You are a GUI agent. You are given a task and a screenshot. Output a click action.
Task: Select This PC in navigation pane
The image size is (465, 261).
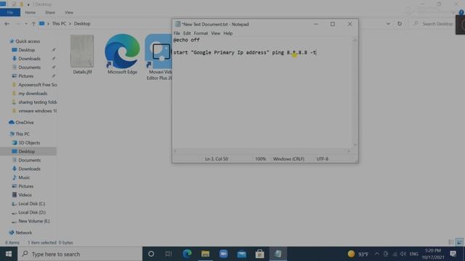click(23, 134)
